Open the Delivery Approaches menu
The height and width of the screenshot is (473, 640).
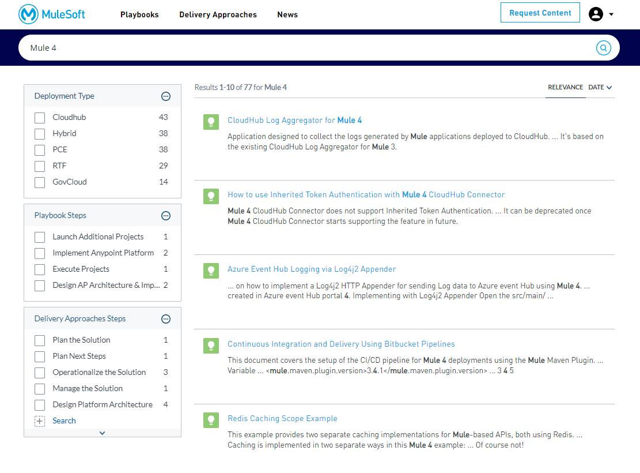[x=218, y=15]
